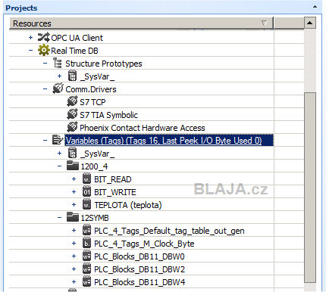Image resolution: width=326 pixels, height=292 pixels.
Task: Click the _SysVar_ icon under Variables
Action: 72,153
